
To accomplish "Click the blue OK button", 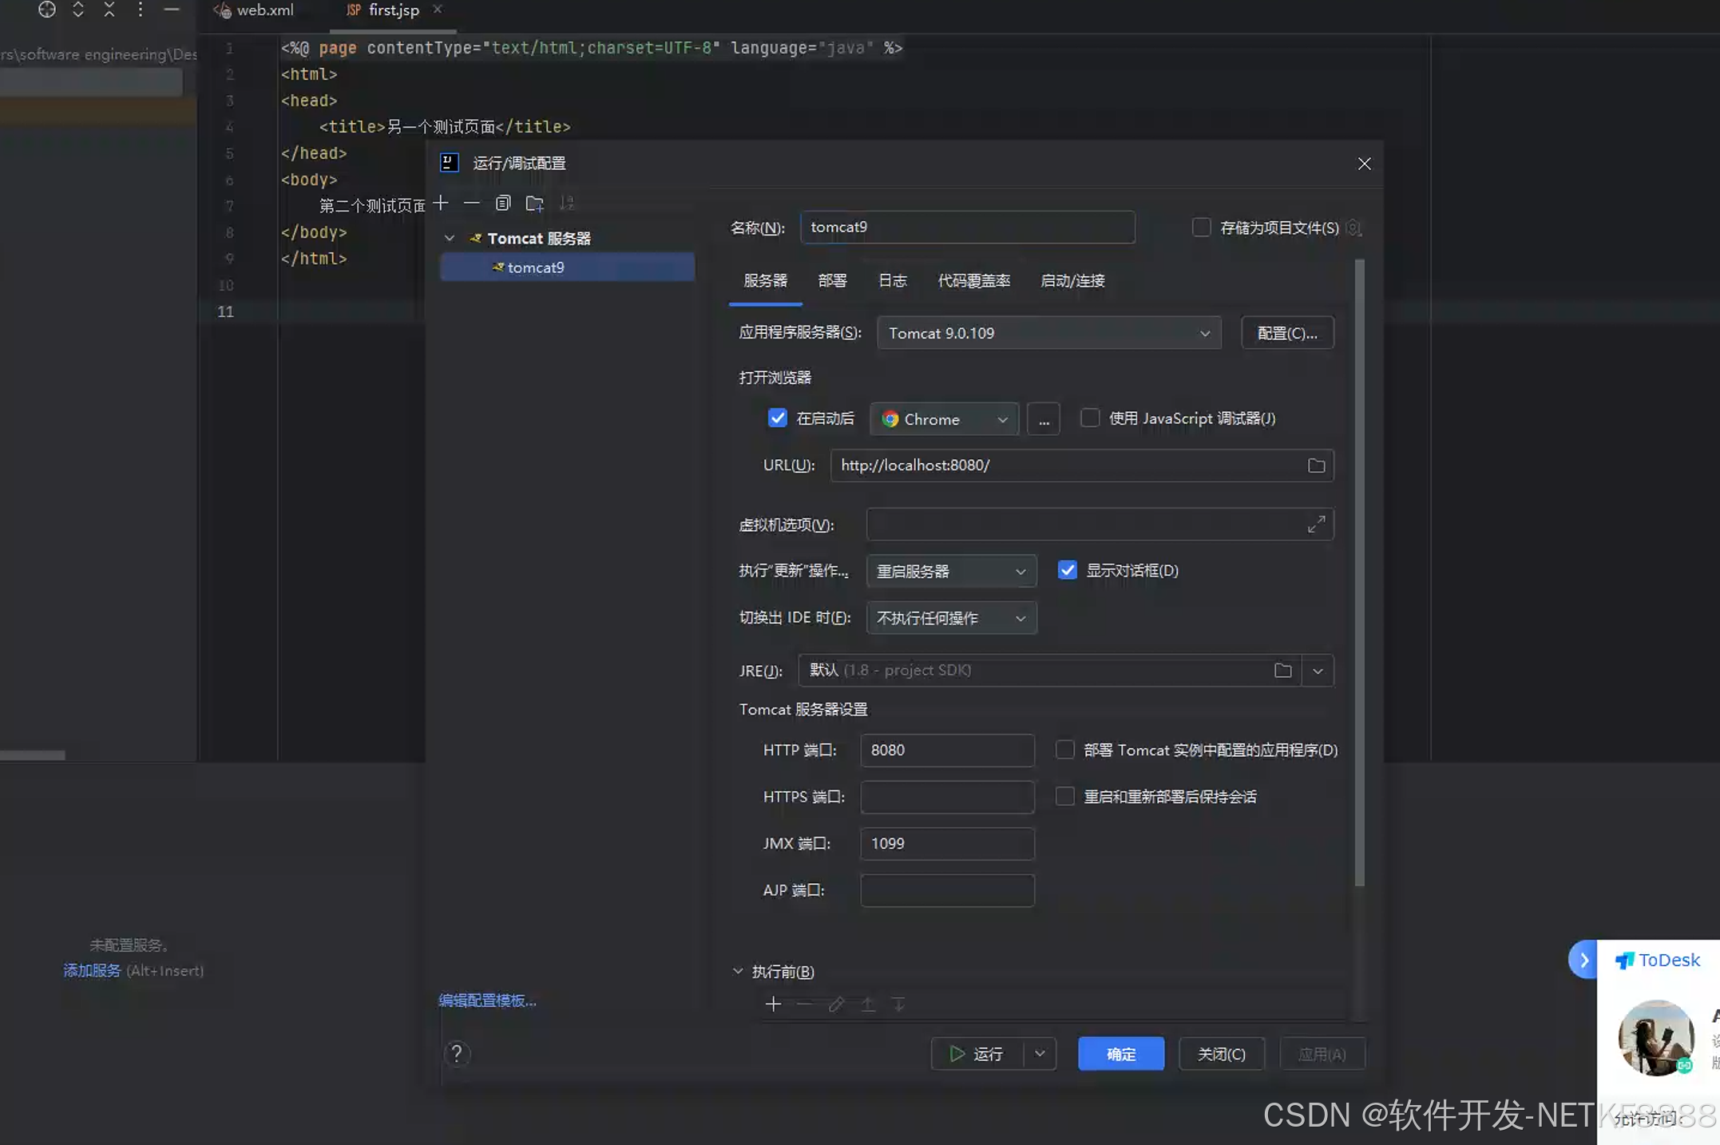I will point(1120,1054).
